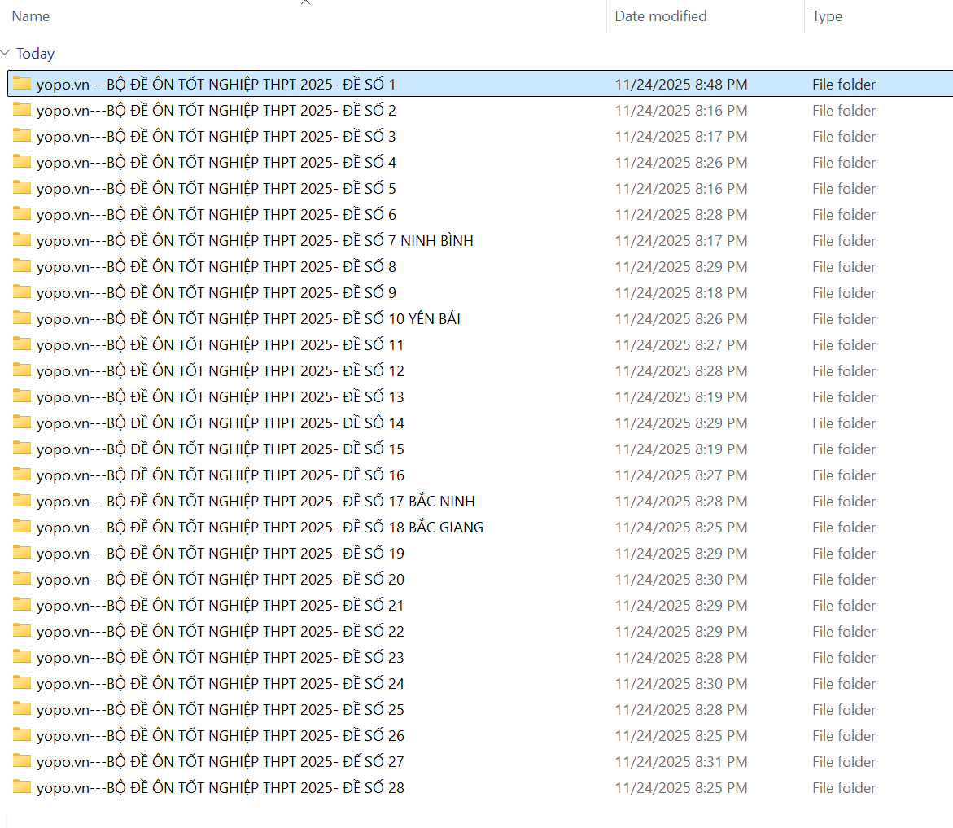Click File folder type of ĐỀ SỐ 3
The height and width of the screenshot is (828, 953).
pyautogui.click(x=844, y=137)
